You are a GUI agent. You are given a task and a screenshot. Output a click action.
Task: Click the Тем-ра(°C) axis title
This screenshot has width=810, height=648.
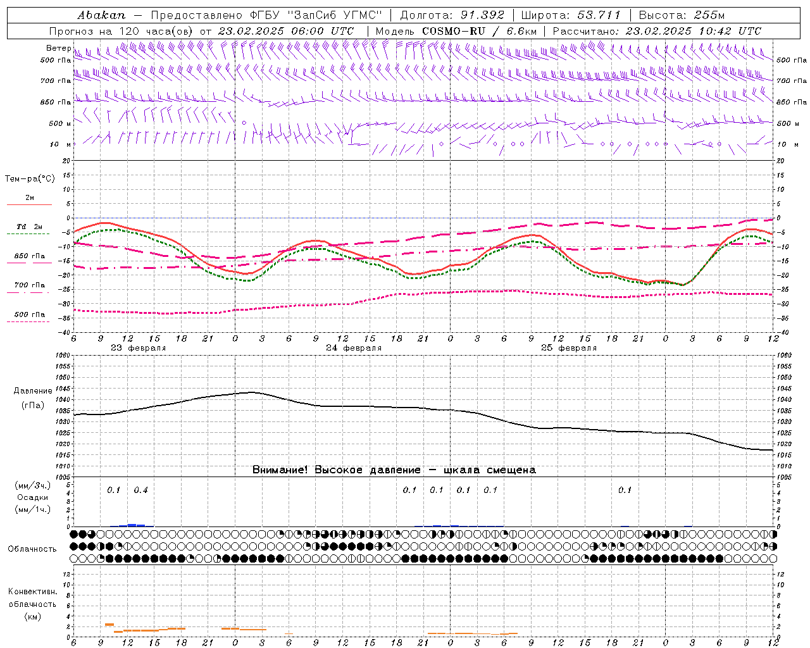[30, 179]
